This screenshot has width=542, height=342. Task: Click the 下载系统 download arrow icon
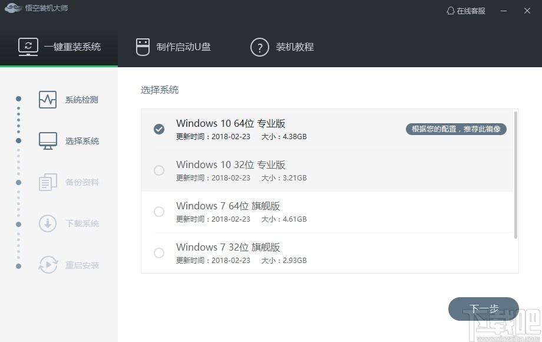tap(48, 223)
